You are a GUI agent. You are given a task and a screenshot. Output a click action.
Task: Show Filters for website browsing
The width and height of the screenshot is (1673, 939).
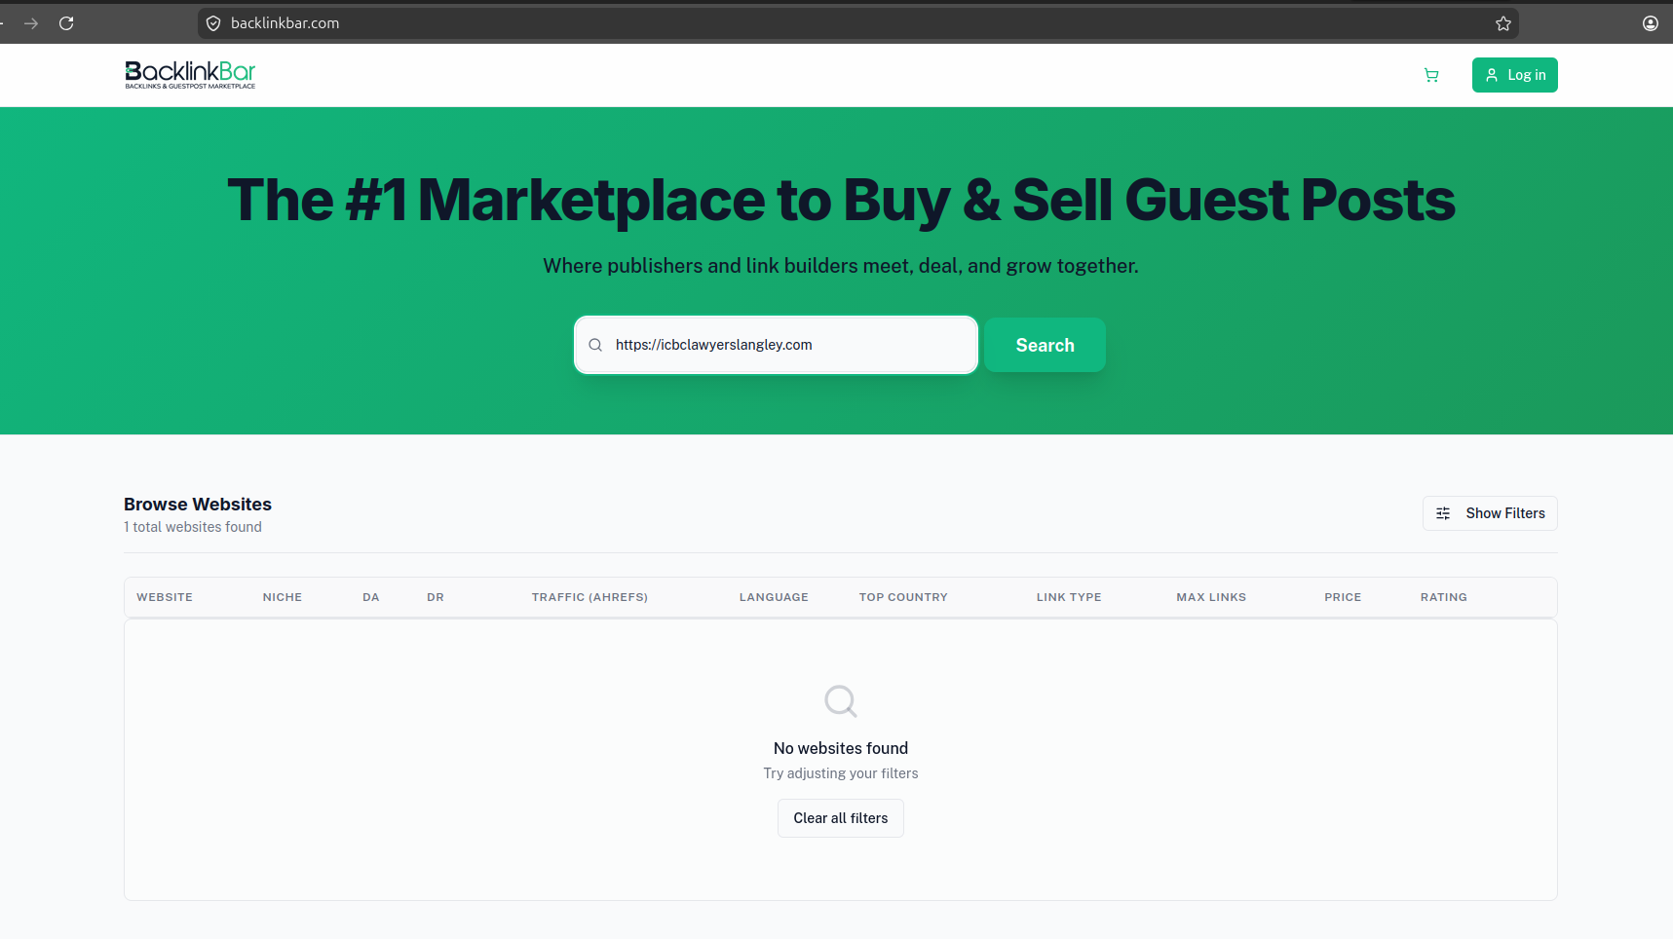click(1490, 513)
